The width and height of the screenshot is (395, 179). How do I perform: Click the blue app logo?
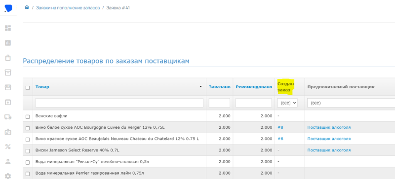8,8
